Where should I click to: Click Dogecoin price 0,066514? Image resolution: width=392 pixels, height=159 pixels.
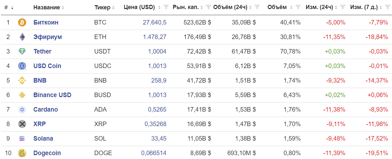pos(154,153)
